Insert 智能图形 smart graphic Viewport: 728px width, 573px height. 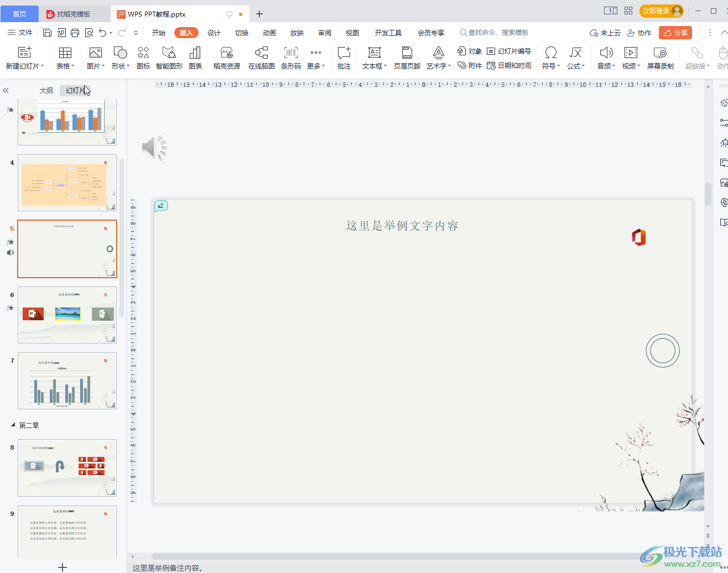pyautogui.click(x=169, y=58)
